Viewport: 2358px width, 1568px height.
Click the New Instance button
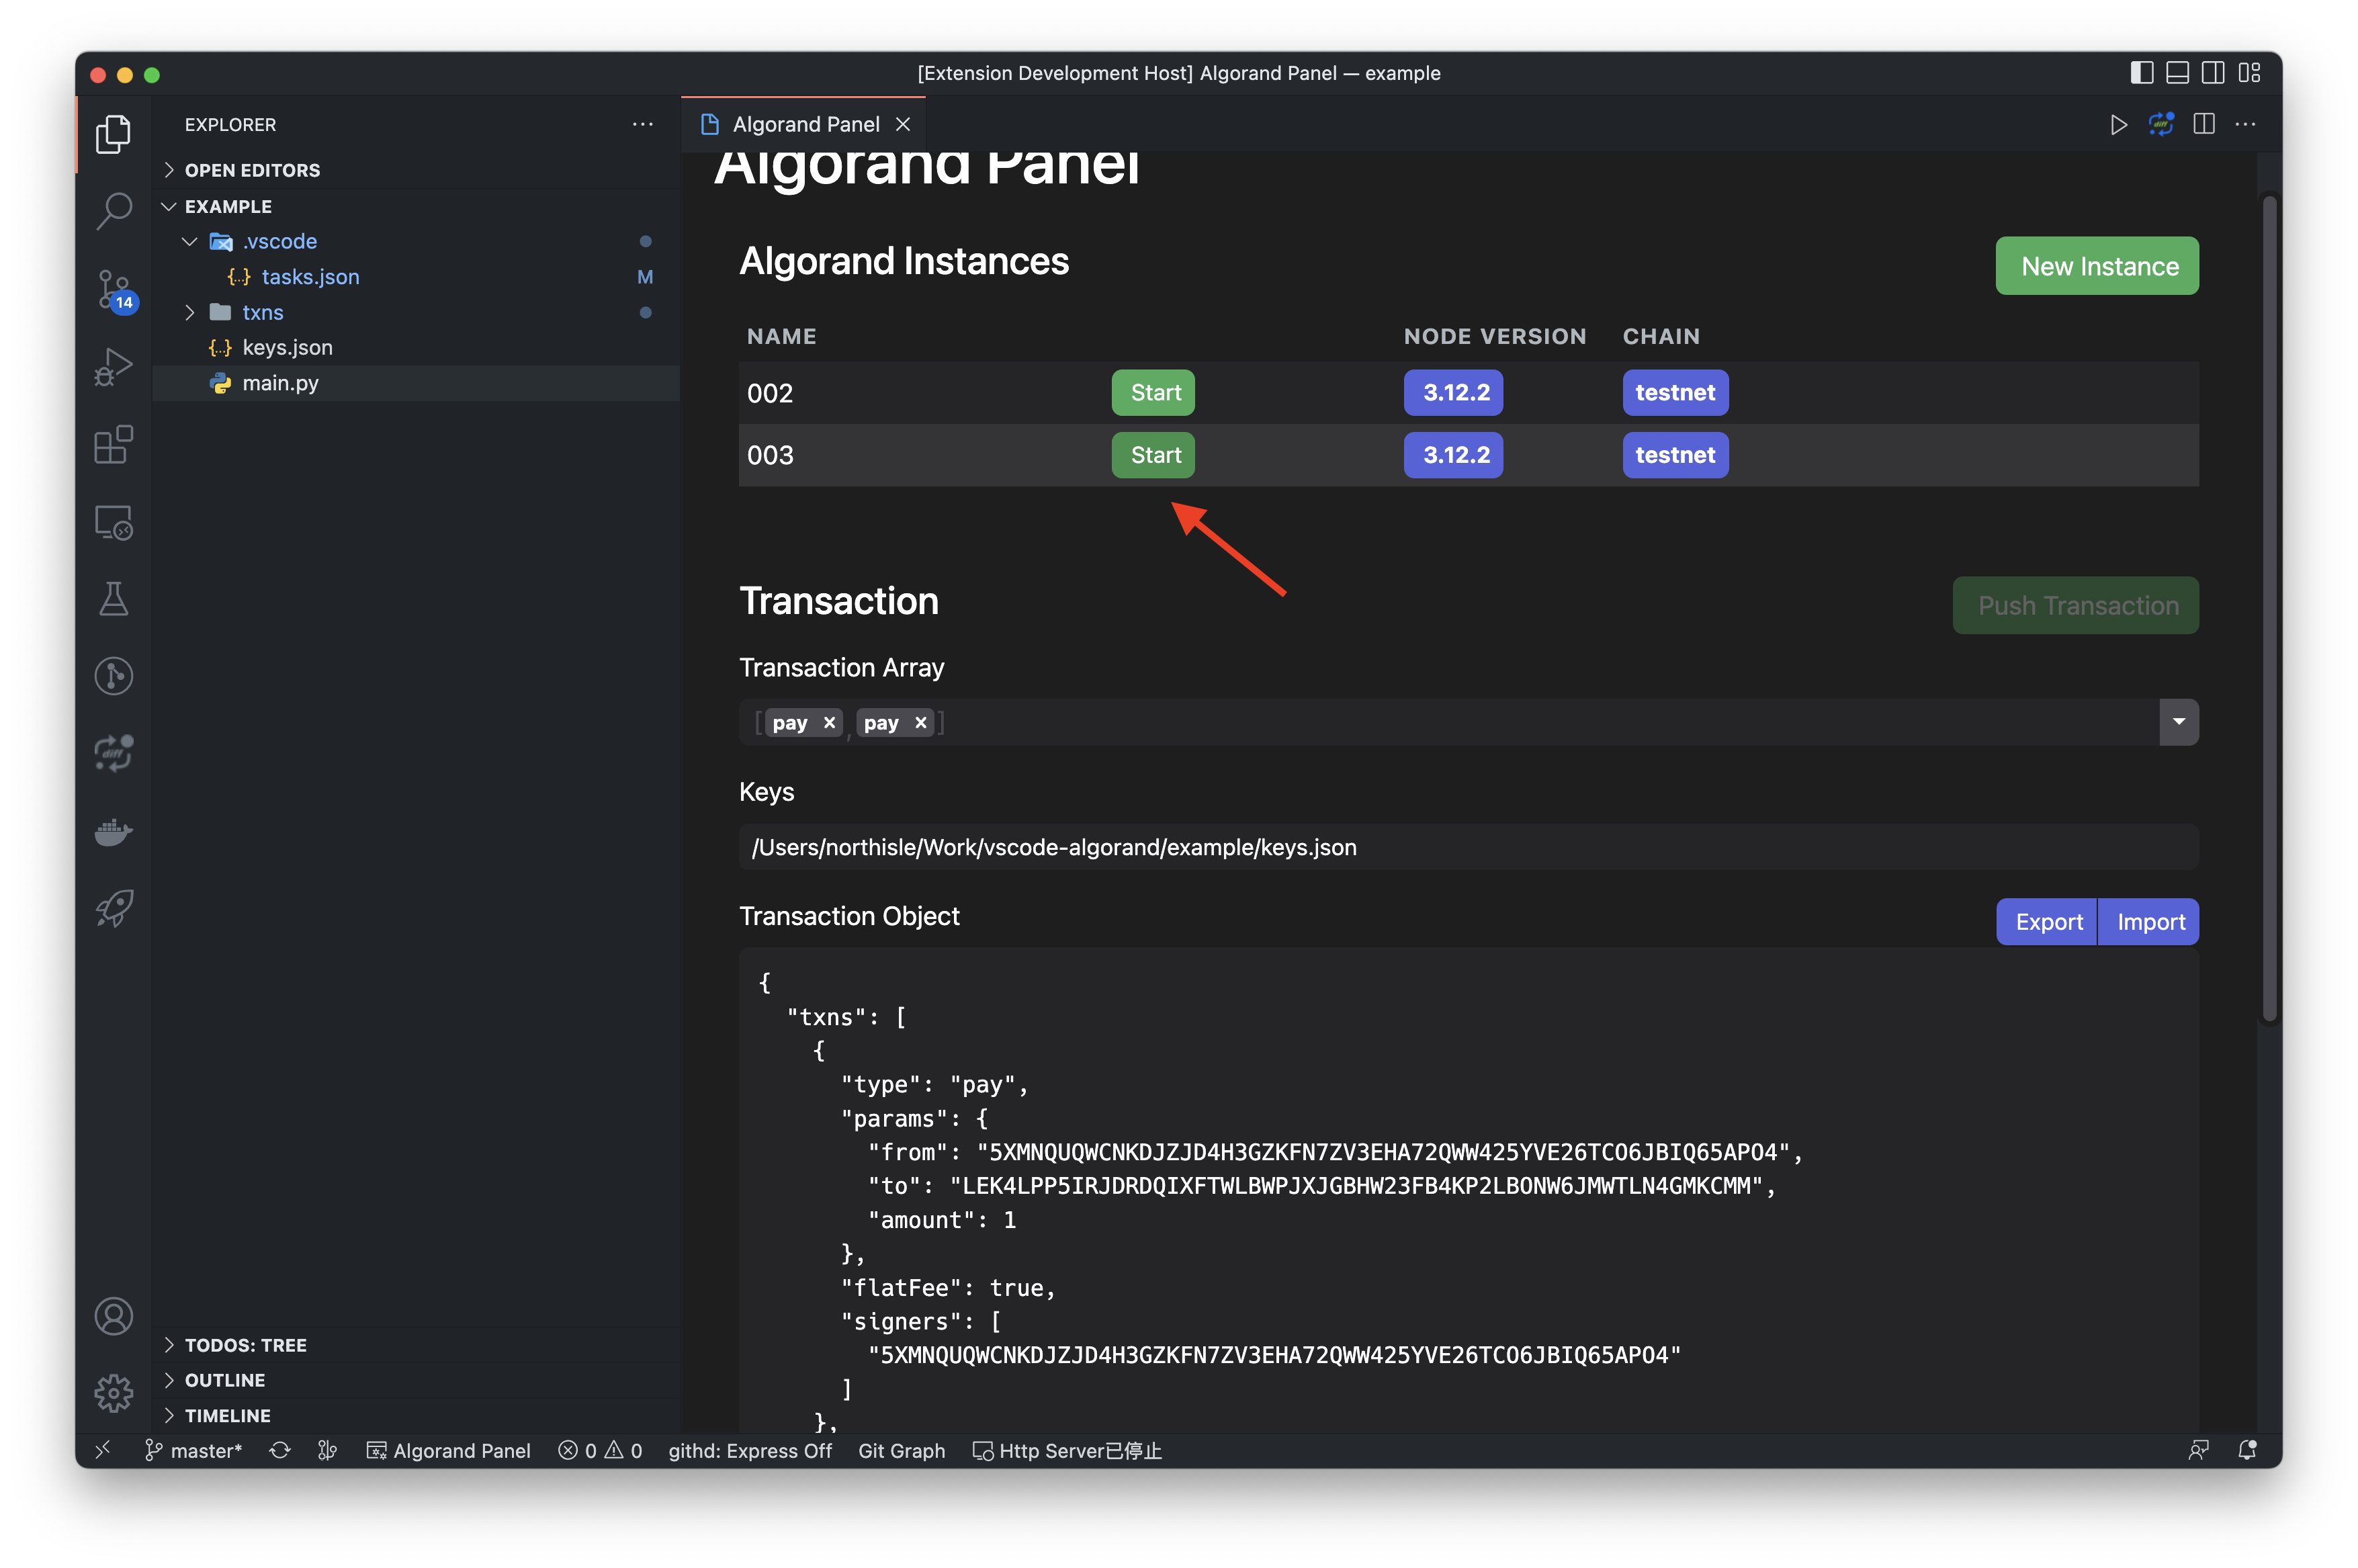point(2097,266)
